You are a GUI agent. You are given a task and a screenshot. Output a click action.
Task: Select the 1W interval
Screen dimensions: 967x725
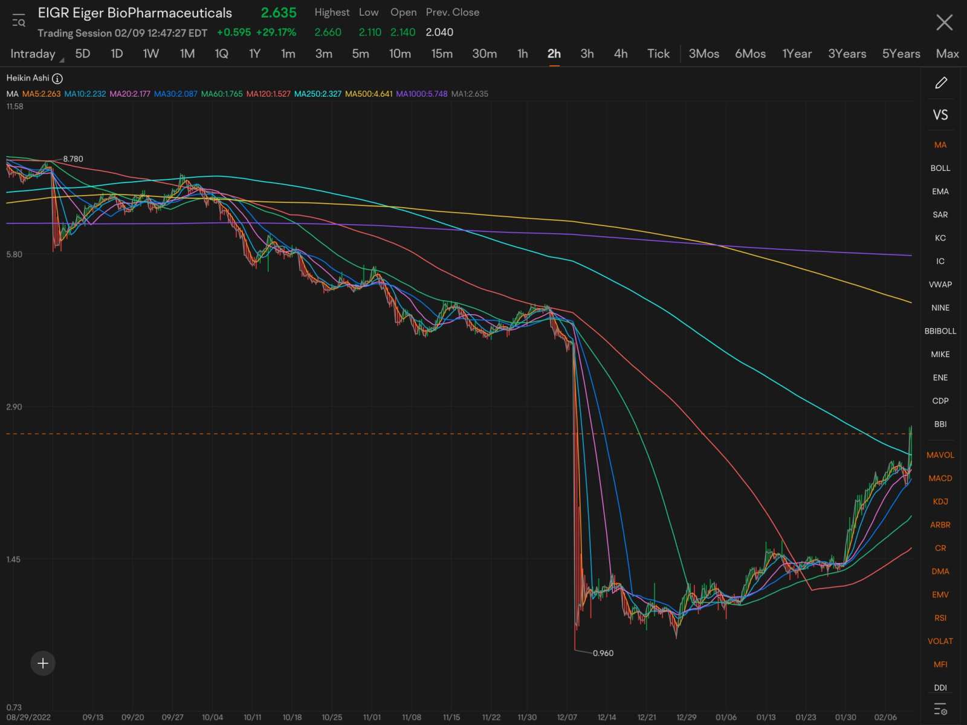tap(150, 54)
